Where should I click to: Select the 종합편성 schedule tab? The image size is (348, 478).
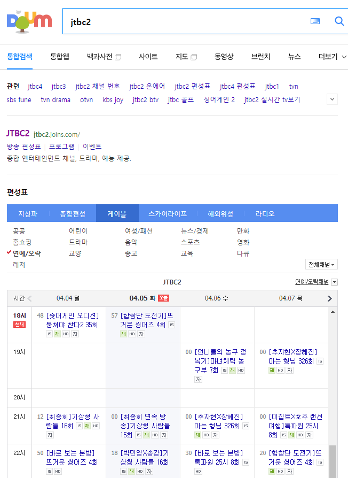pos(73,214)
